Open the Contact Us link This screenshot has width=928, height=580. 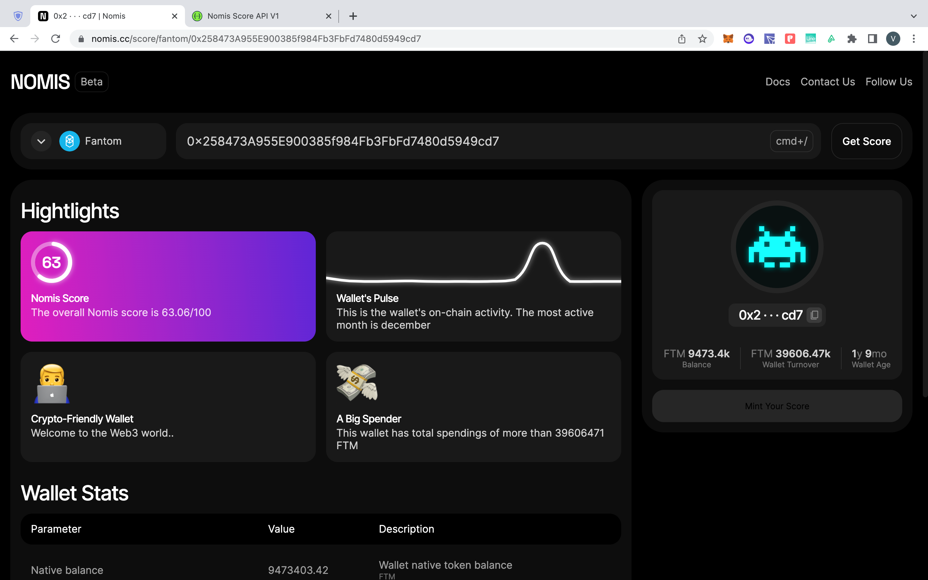[x=827, y=82]
